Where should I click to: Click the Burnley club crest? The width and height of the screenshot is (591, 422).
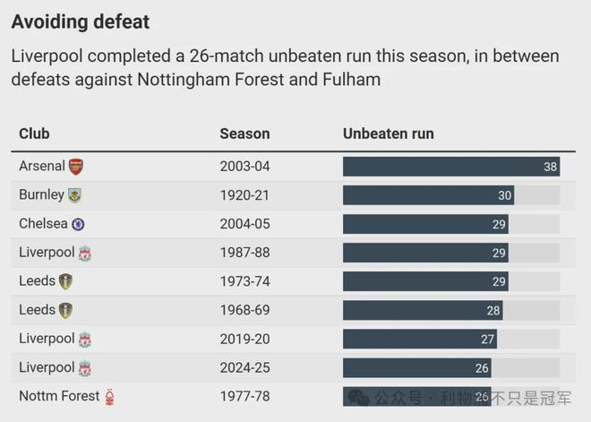click(75, 195)
